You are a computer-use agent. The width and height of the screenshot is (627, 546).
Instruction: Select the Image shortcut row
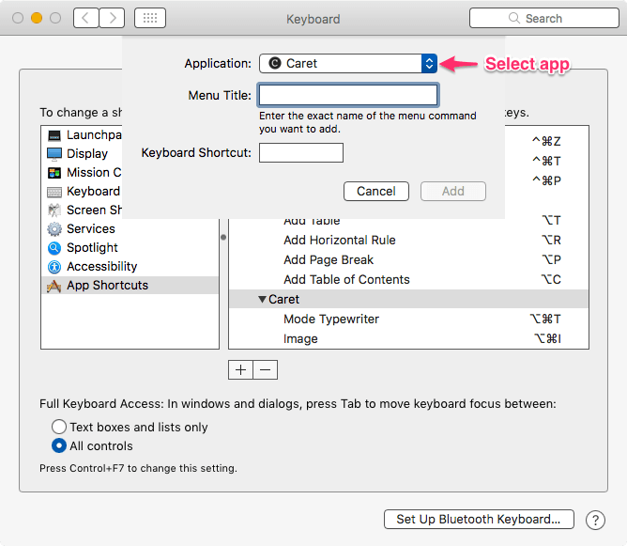(408, 338)
